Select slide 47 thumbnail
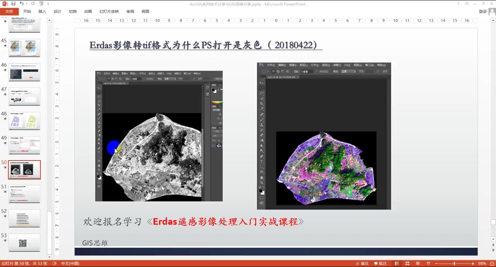 point(24,97)
